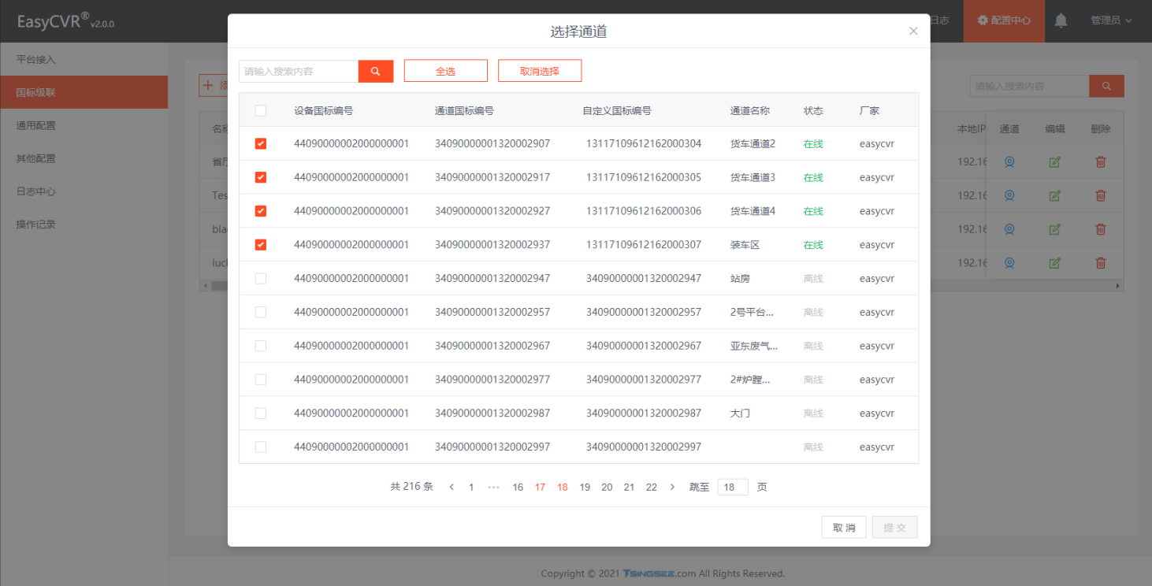Check the 亚东废气 row checkbox

261,346
